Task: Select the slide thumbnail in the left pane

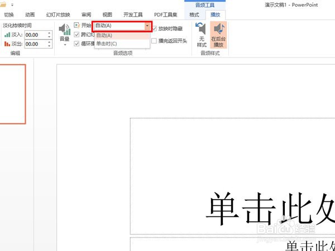Action: click(12, 94)
